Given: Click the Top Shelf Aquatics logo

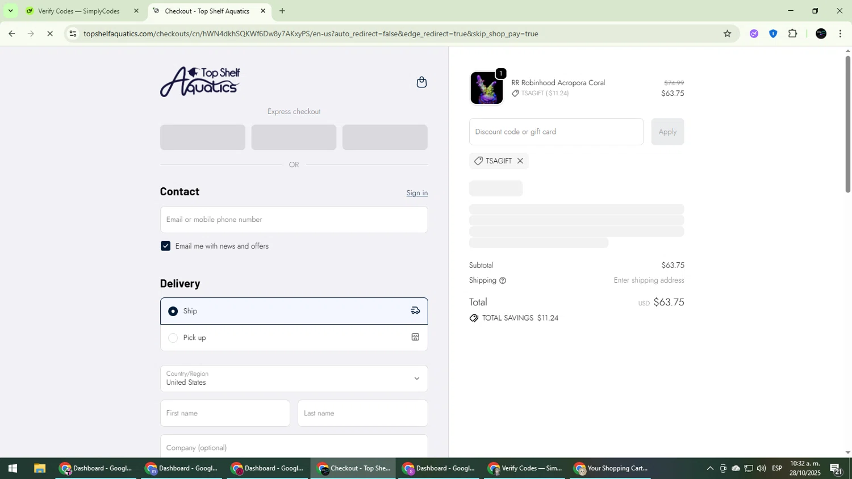Looking at the screenshot, I should 200,82.
